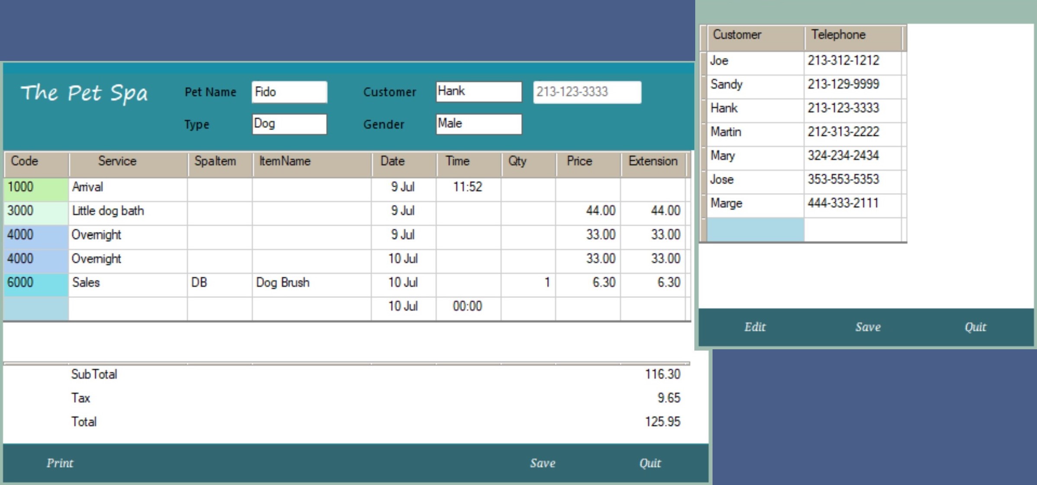Click Edit in the customer panel

pyautogui.click(x=755, y=327)
